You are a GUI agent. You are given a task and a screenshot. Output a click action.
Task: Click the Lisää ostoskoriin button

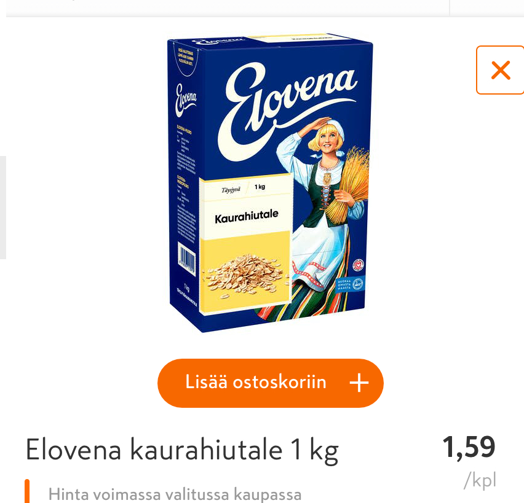(x=271, y=383)
